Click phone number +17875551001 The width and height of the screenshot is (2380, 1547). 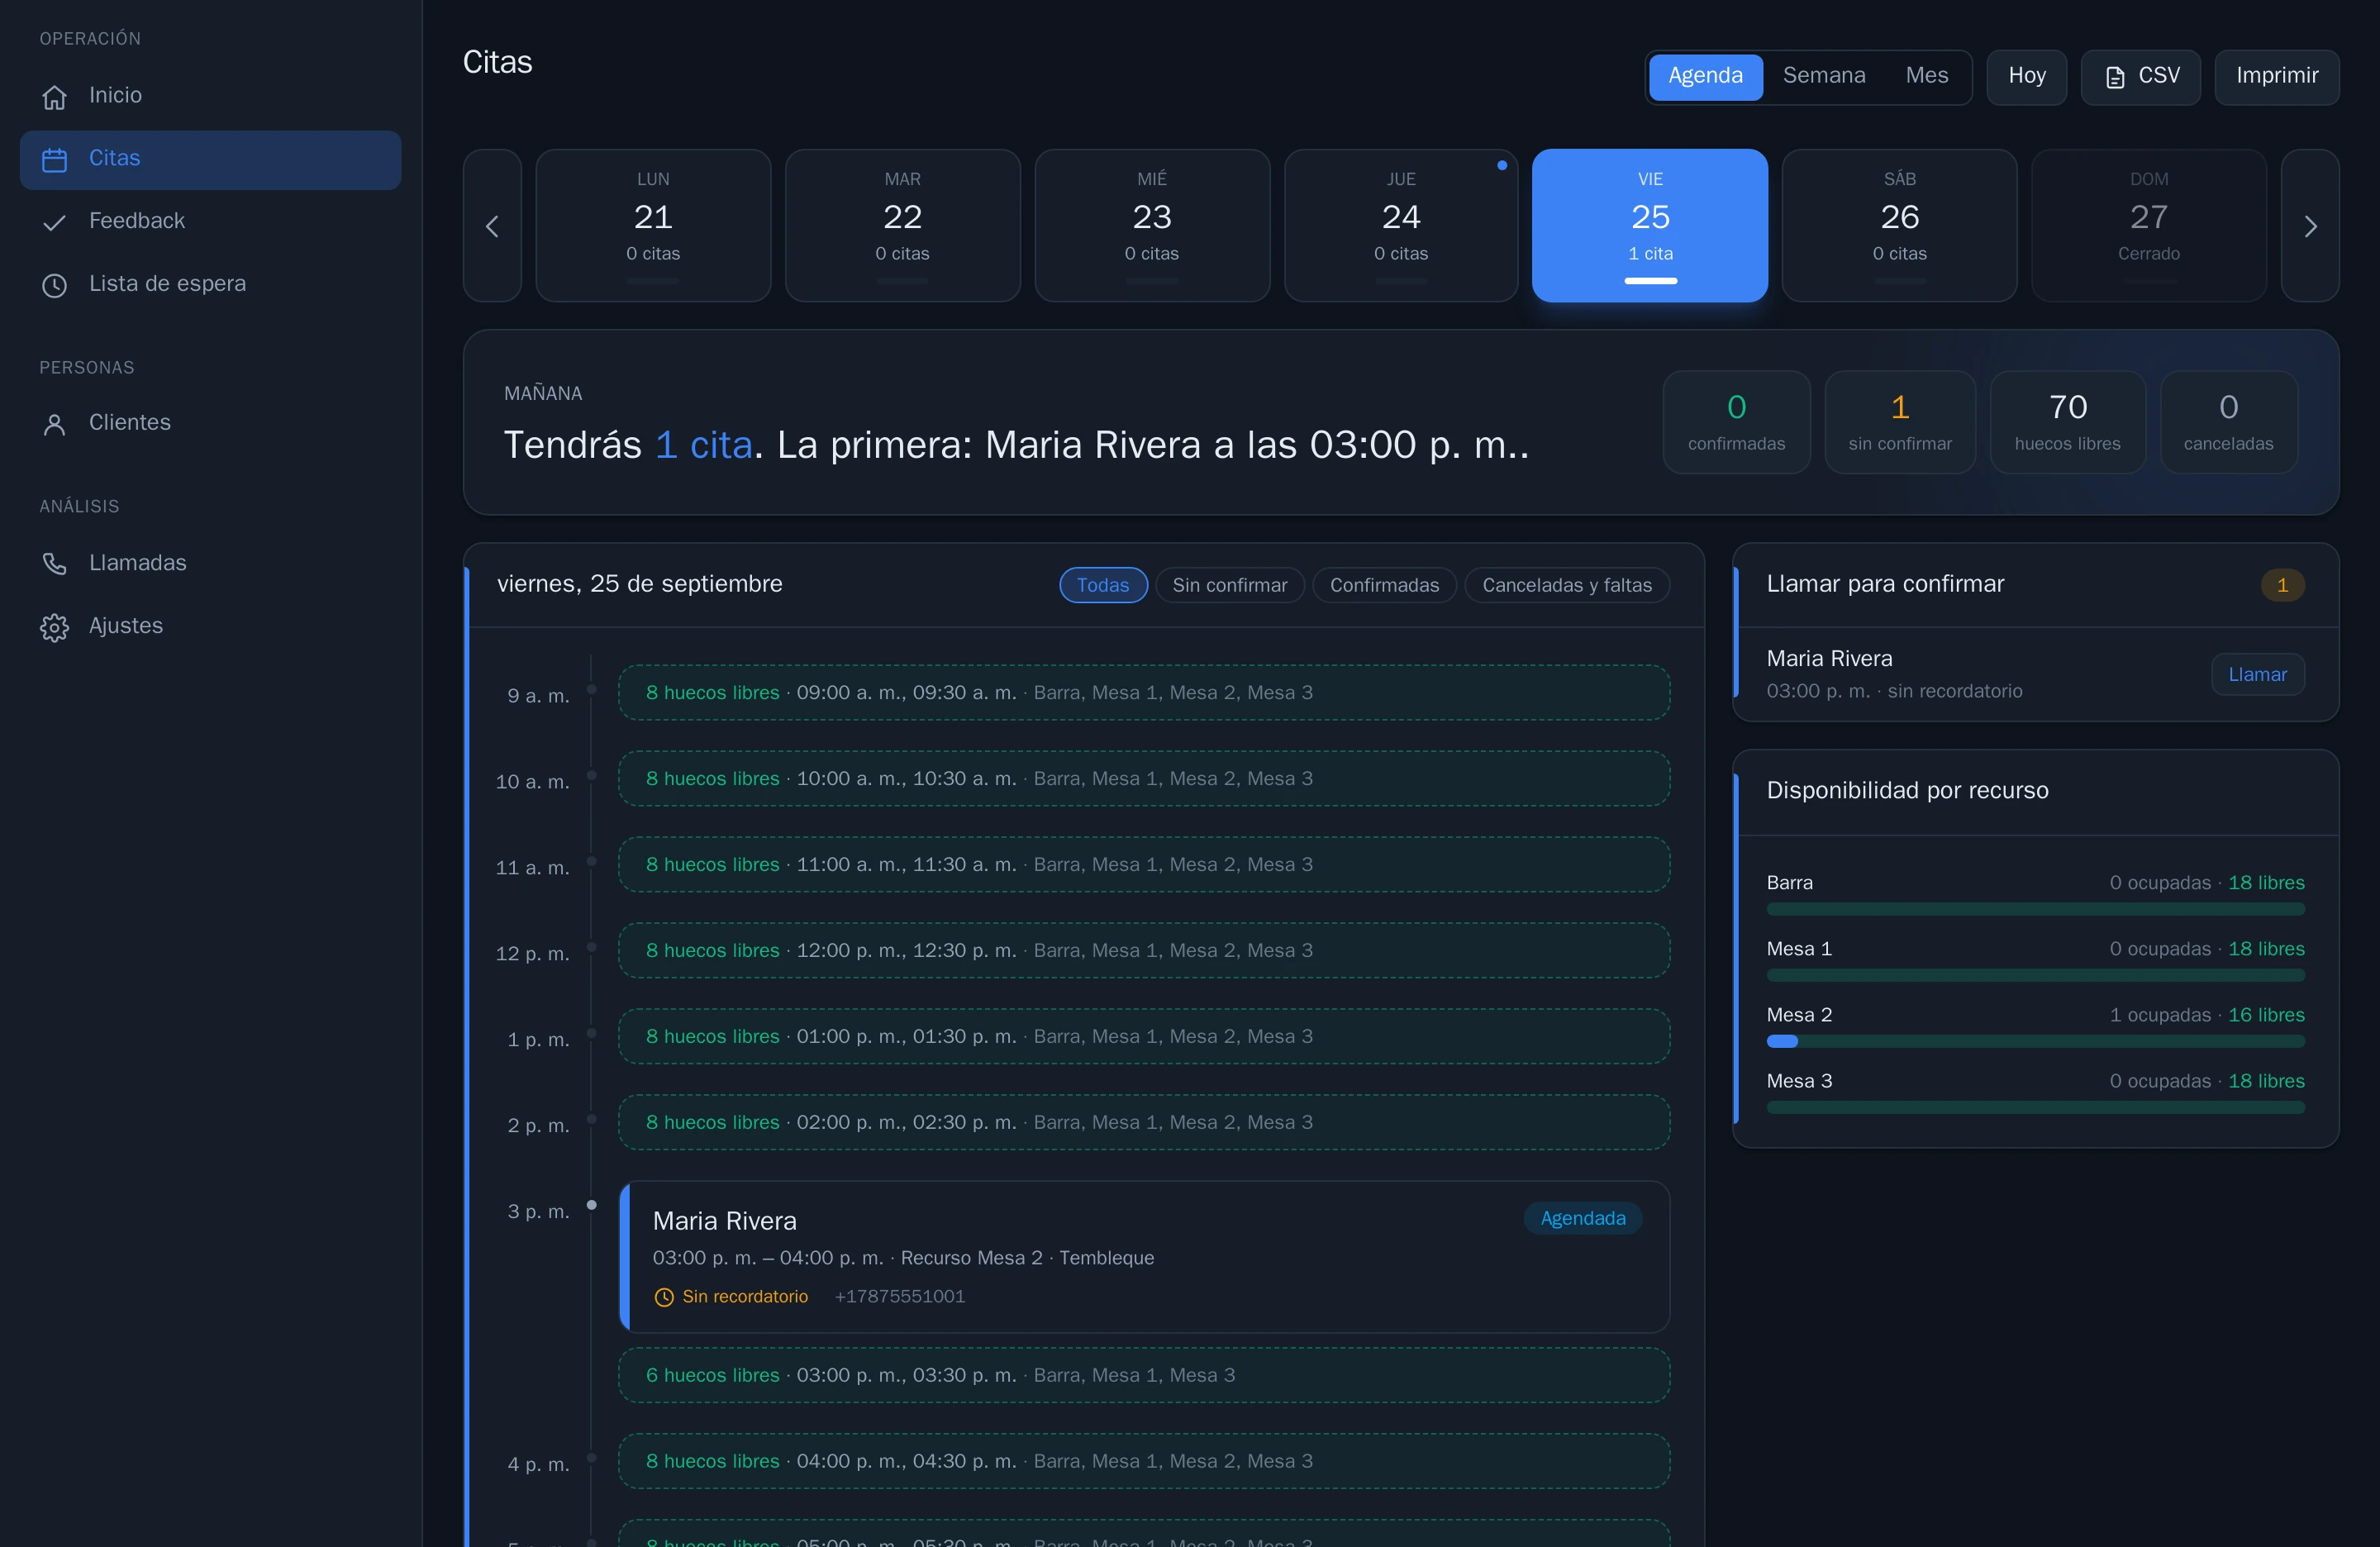[899, 1297]
